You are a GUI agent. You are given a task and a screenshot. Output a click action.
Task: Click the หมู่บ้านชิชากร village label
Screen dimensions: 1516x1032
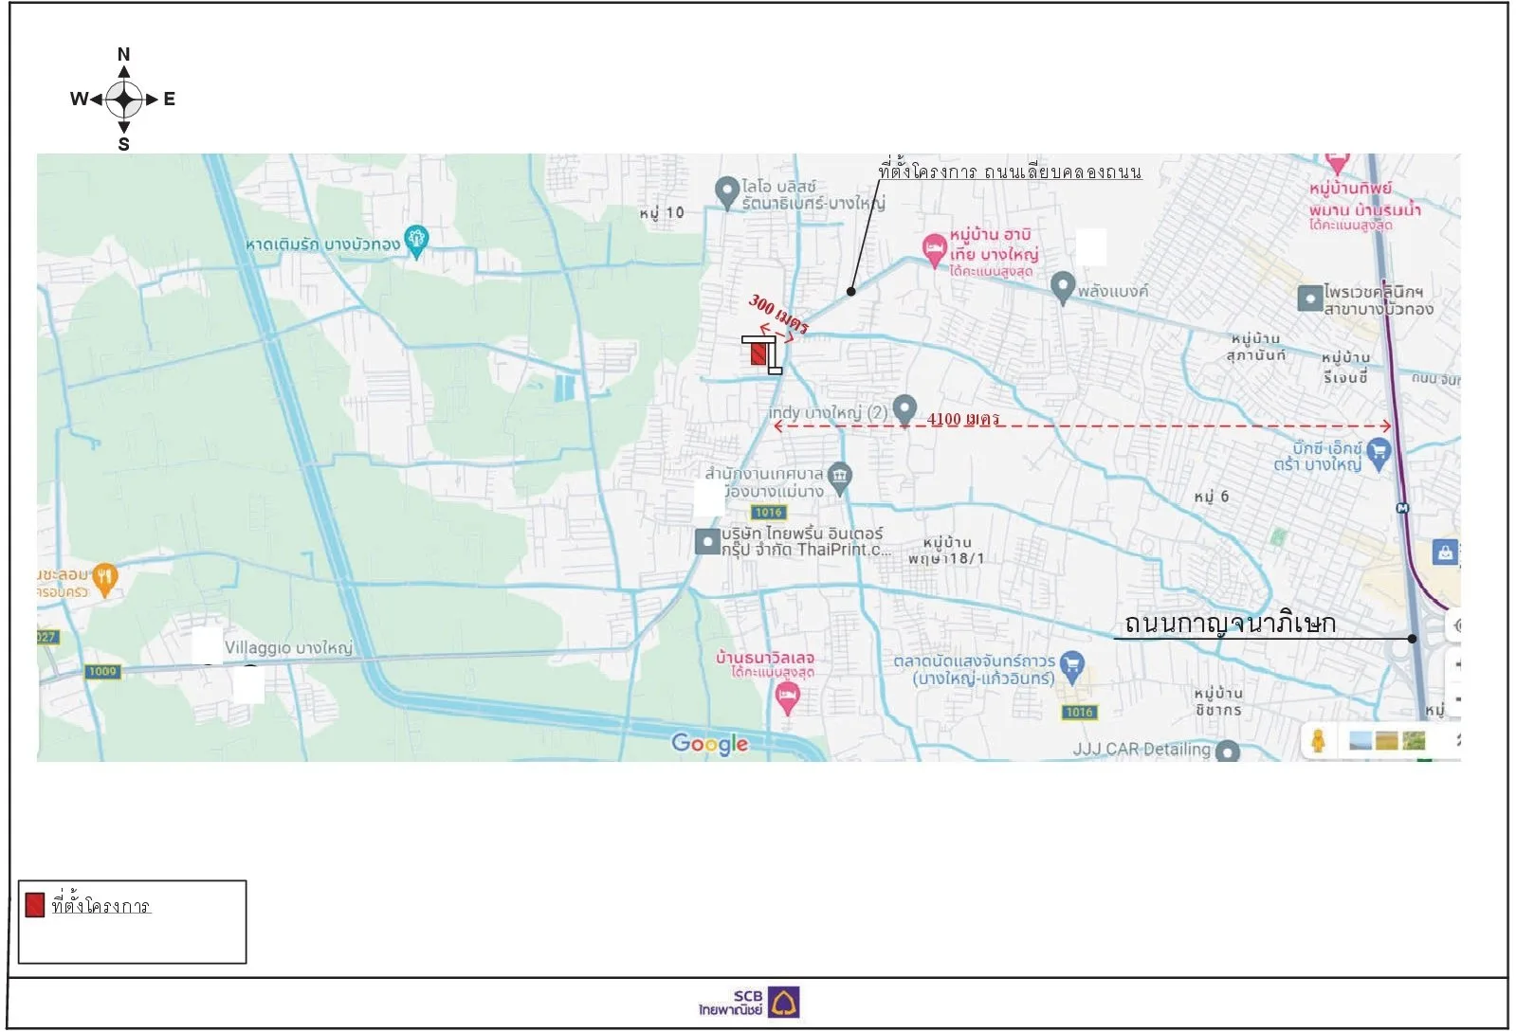coord(1218,701)
